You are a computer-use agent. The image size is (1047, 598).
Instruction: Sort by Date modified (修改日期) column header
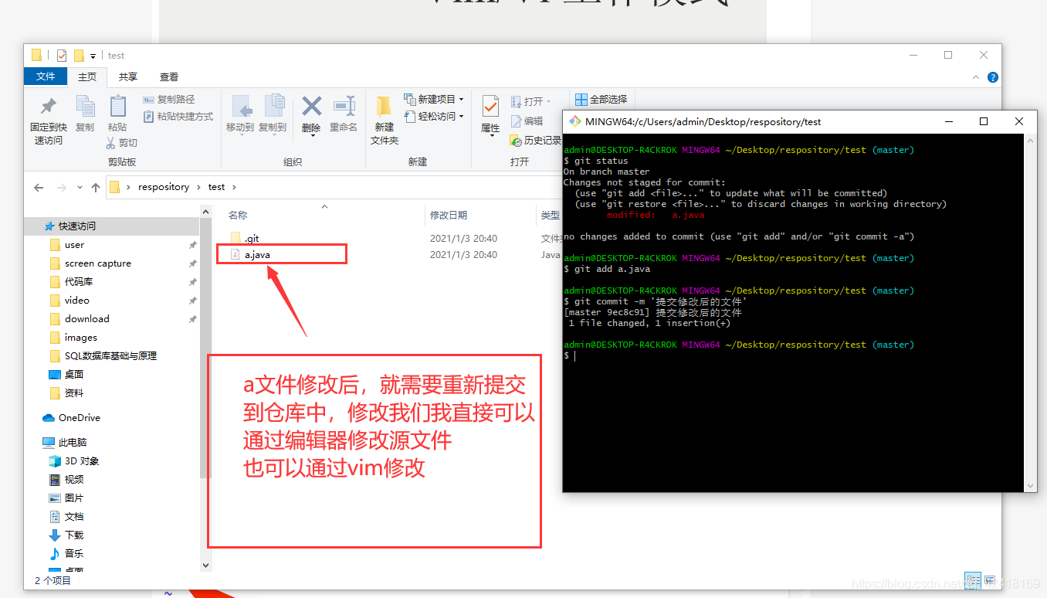(x=449, y=215)
